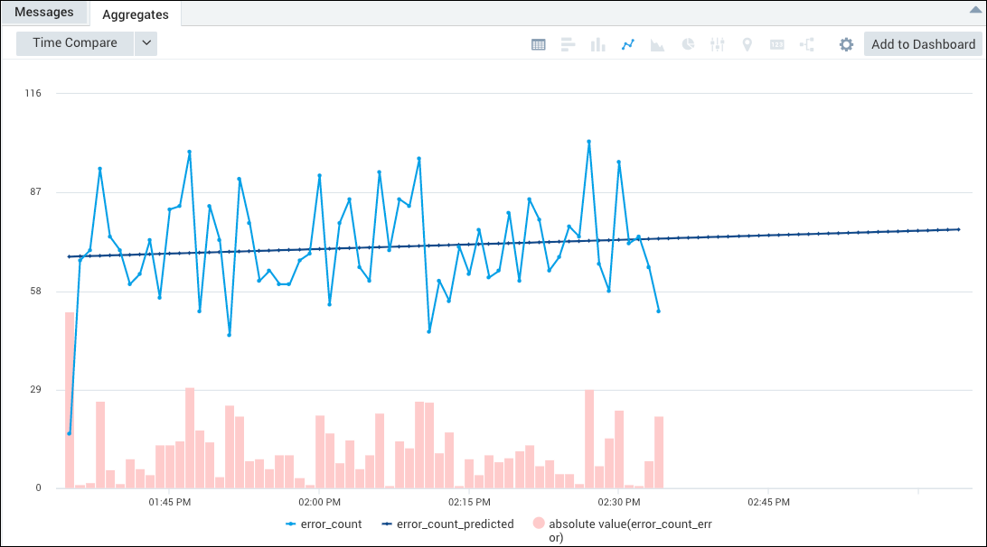Choose the single value (123) display icon

click(776, 43)
